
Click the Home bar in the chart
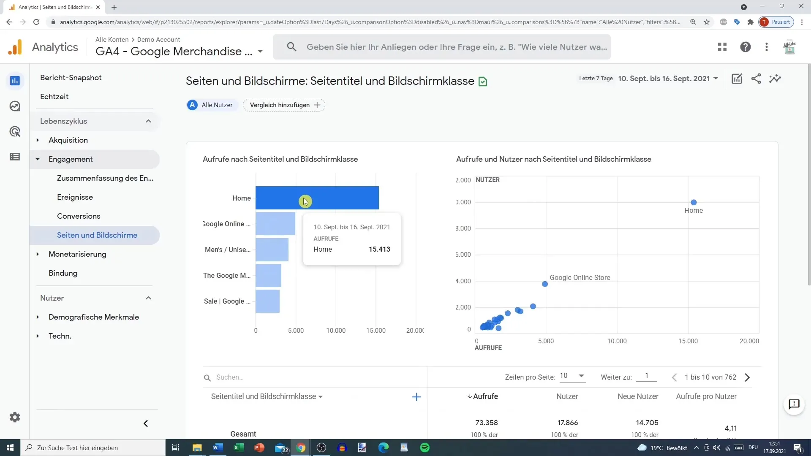pyautogui.click(x=317, y=198)
